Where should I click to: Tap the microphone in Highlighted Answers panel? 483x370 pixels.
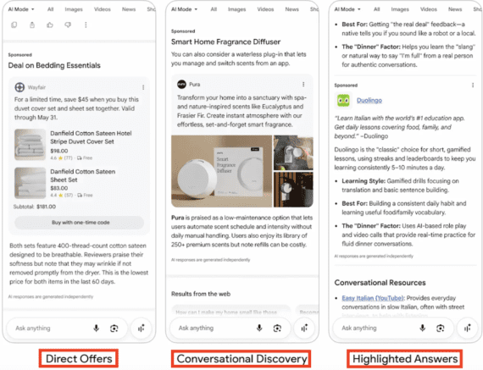422,329
